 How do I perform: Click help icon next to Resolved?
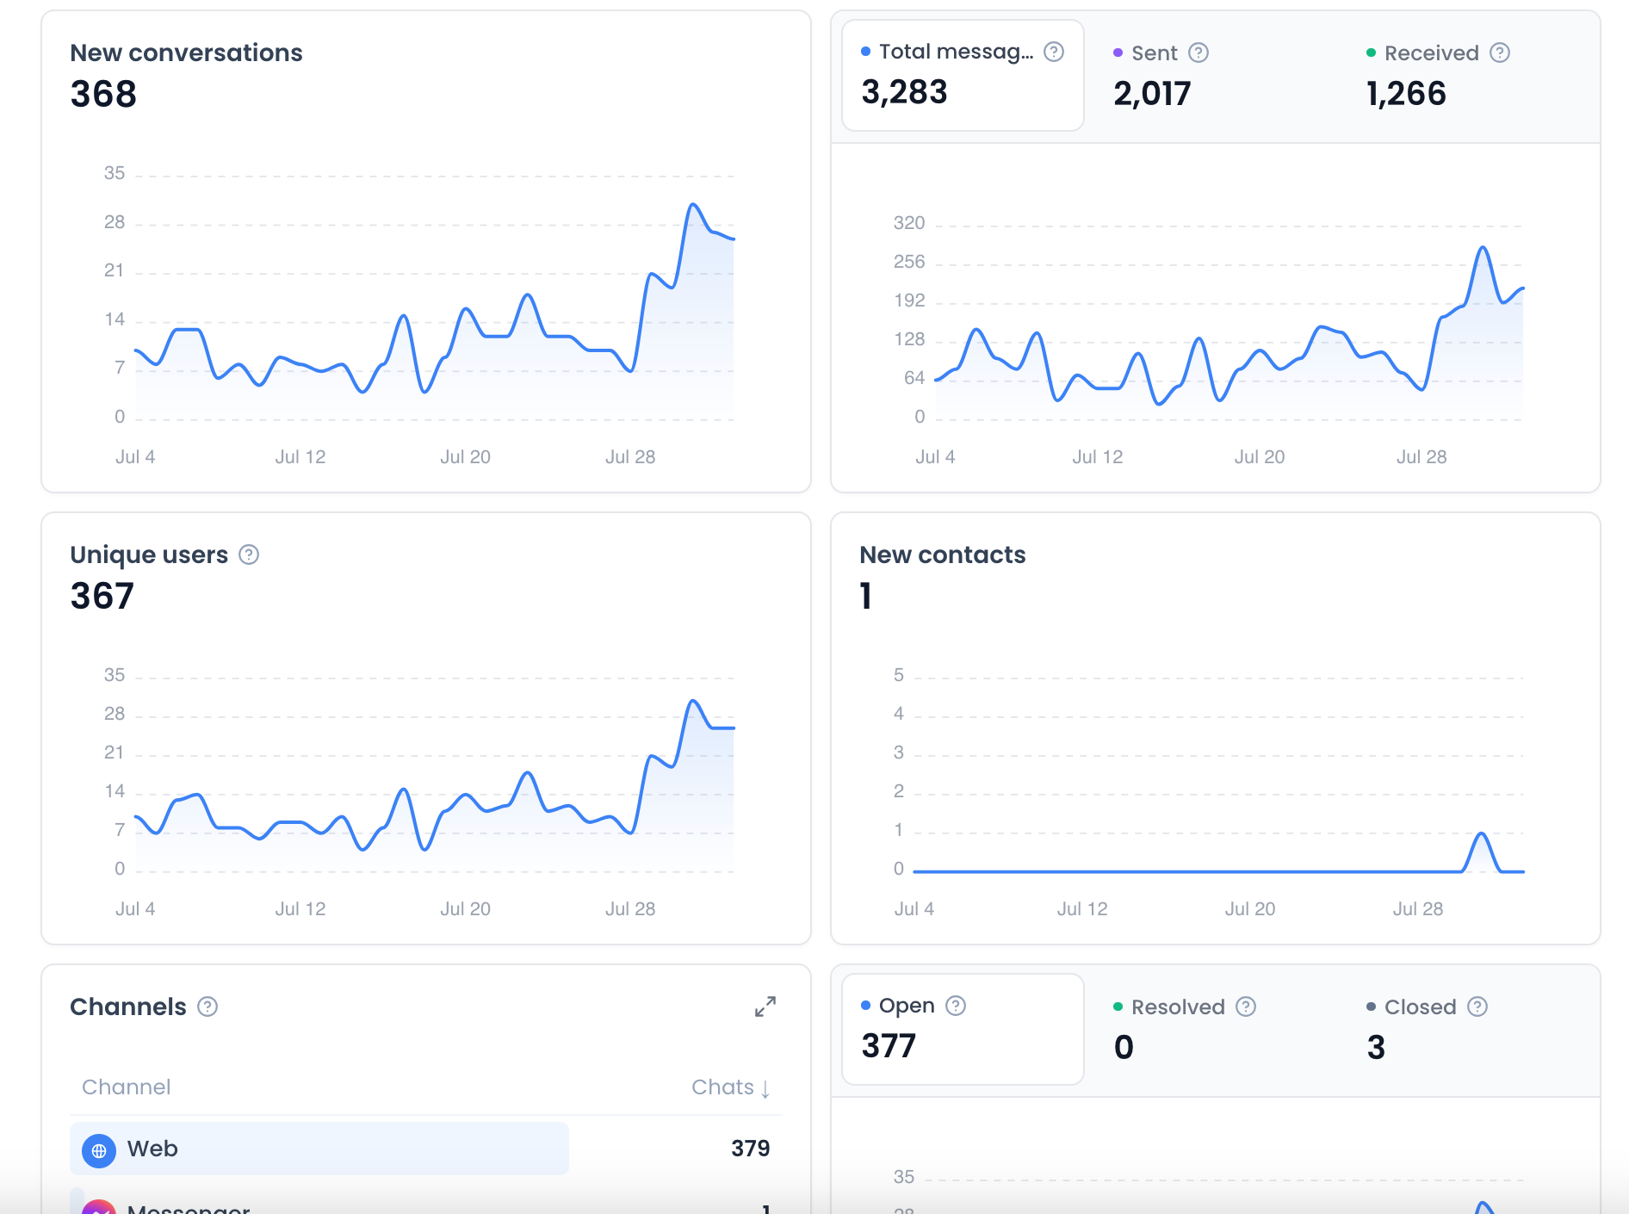coord(1246,1007)
